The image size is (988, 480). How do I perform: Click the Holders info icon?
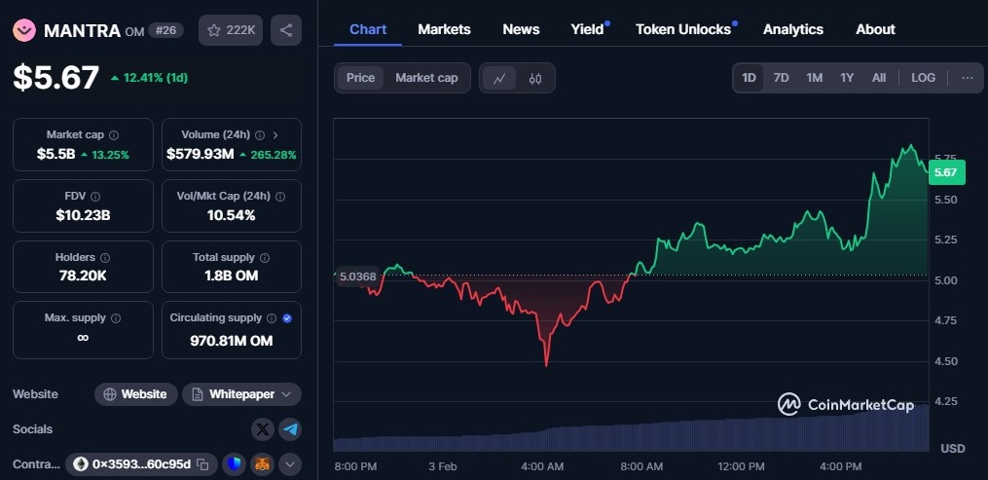(x=105, y=258)
